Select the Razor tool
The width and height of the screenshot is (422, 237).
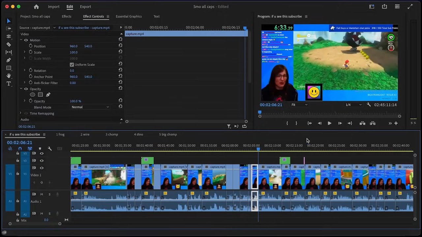pyautogui.click(x=9, y=44)
